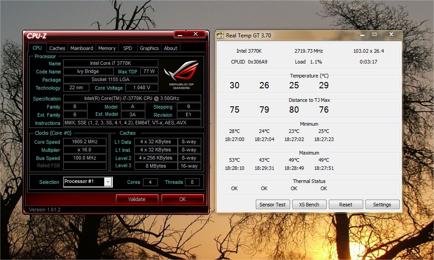The width and height of the screenshot is (434, 260).
Task: Click the Revision value E1
Action: [189, 114]
